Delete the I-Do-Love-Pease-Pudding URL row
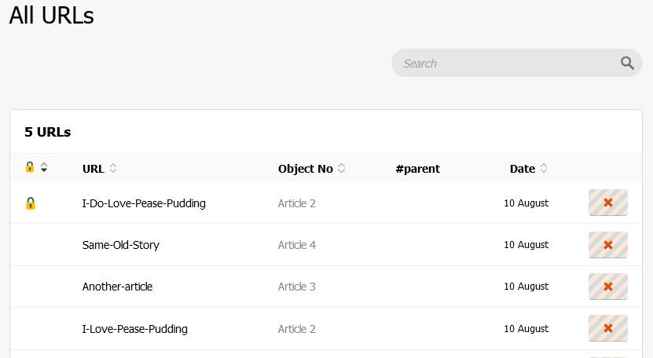The height and width of the screenshot is (358, 653). [607, 203]
